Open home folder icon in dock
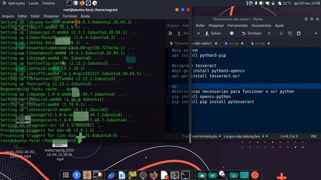The height and width of the screenshot is (180, 321). click(x=202, y=175)
